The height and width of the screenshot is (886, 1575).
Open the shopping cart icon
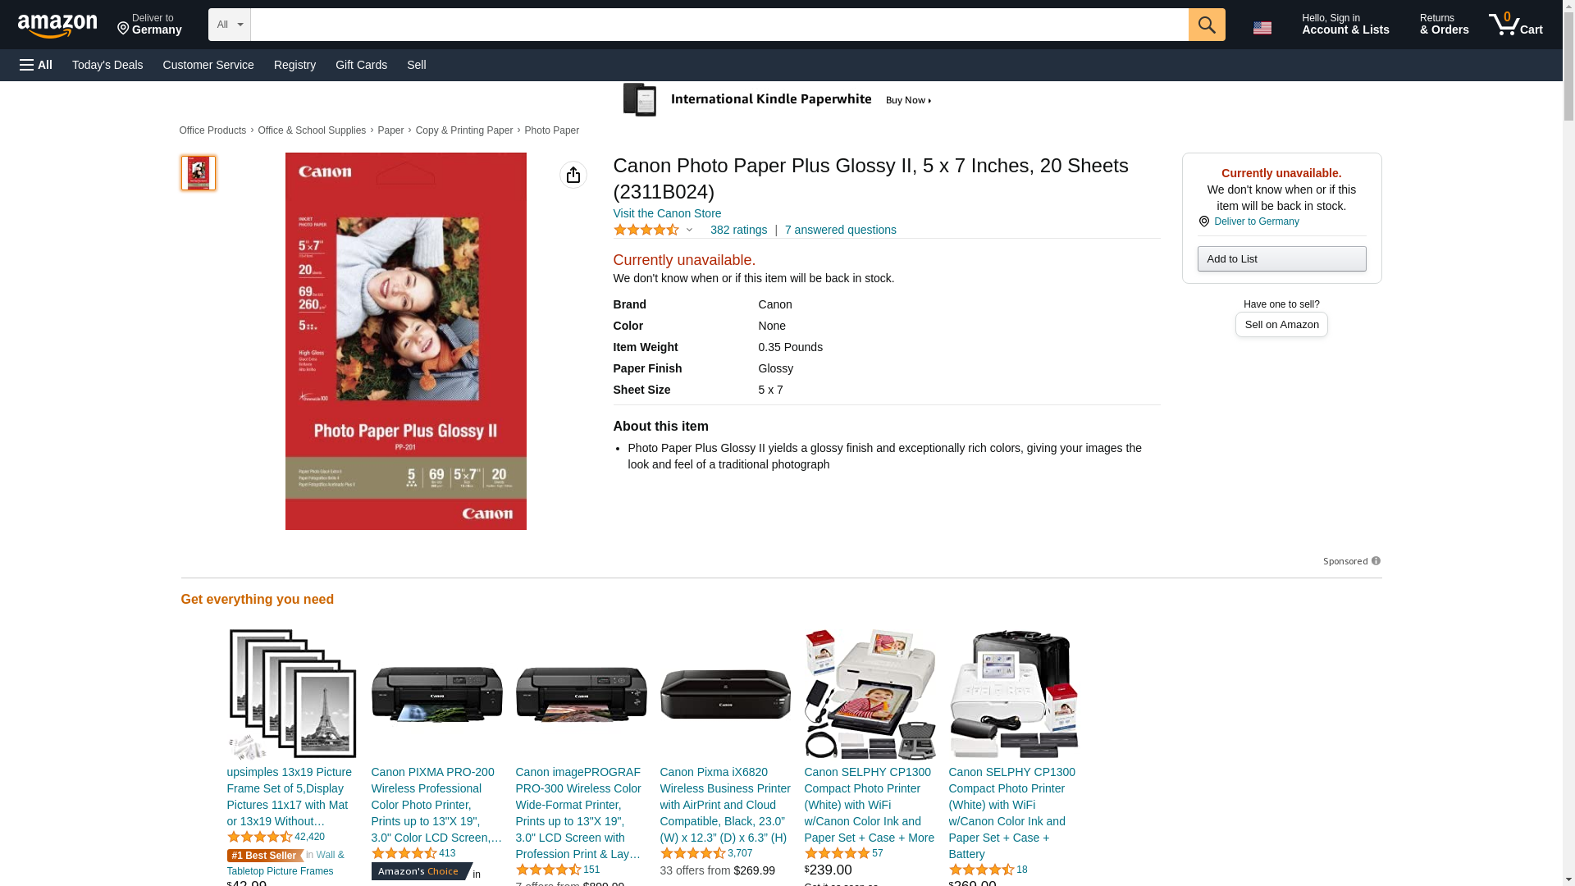pos(1516,24)
